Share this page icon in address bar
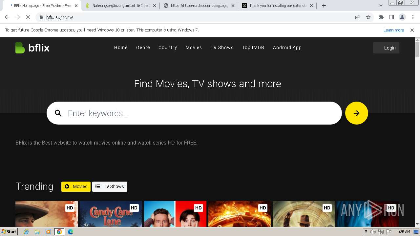The width and height of the screenshot is (420, 236). [358, 17]
